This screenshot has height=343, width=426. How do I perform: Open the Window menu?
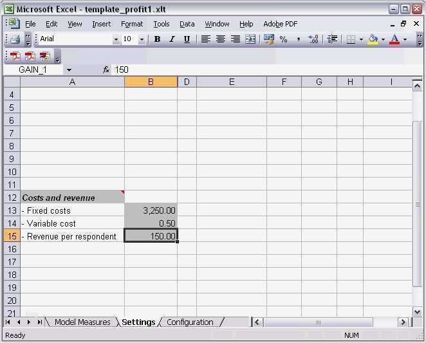point(217,24)
